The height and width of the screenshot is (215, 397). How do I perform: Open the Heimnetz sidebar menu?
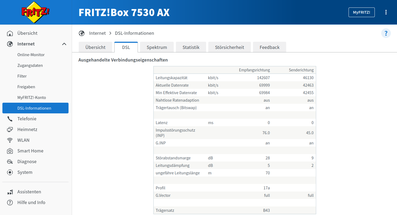tap(35, 129)
